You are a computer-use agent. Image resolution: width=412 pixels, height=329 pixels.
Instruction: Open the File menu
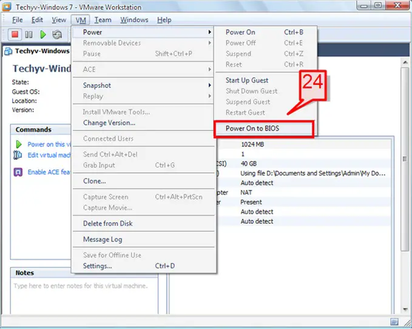click(x=18, y=19)
